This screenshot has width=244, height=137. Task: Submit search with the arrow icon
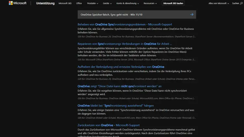coord(192,15)
